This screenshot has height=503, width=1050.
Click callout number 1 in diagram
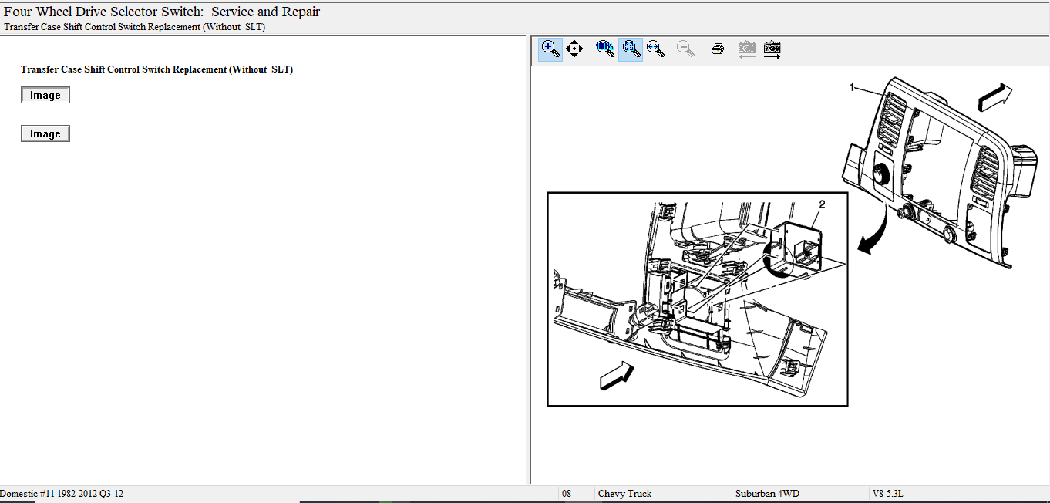pos(852,88)
